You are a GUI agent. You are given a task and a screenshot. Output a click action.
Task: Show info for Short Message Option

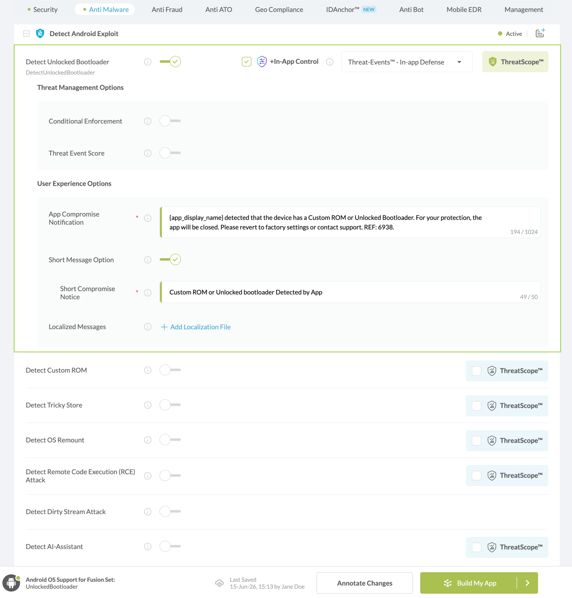[147, 260]
